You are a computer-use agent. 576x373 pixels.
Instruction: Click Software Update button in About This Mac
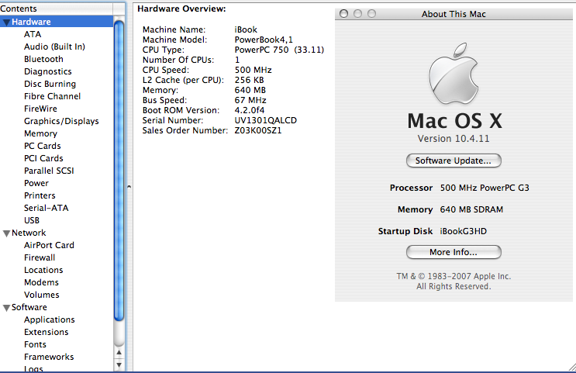(454, 161)
